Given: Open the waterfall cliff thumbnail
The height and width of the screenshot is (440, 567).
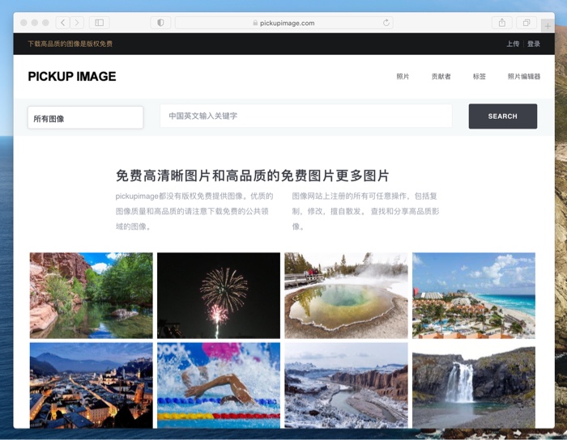Looking at the screenshot, I should coord(474,385).
